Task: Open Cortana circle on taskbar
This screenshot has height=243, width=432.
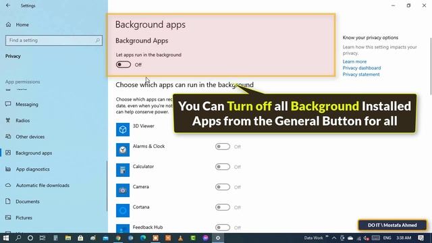Action: coord(30,238)
